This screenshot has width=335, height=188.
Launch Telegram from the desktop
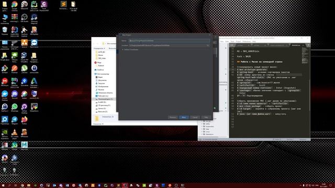click(15, 120)
